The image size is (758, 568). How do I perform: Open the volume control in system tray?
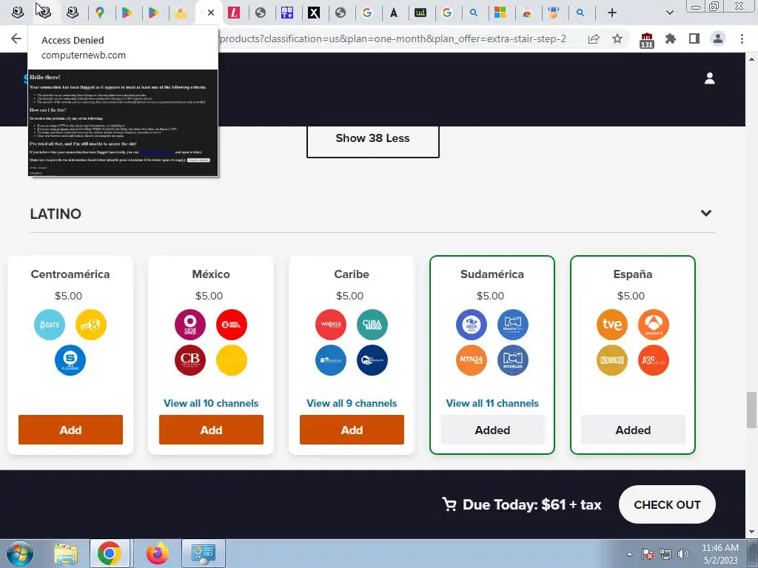683,554
